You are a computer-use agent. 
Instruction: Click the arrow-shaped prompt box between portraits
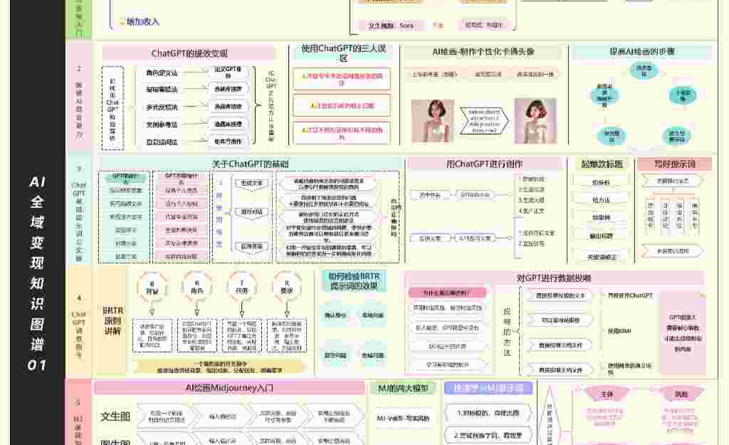coord(484,121)
